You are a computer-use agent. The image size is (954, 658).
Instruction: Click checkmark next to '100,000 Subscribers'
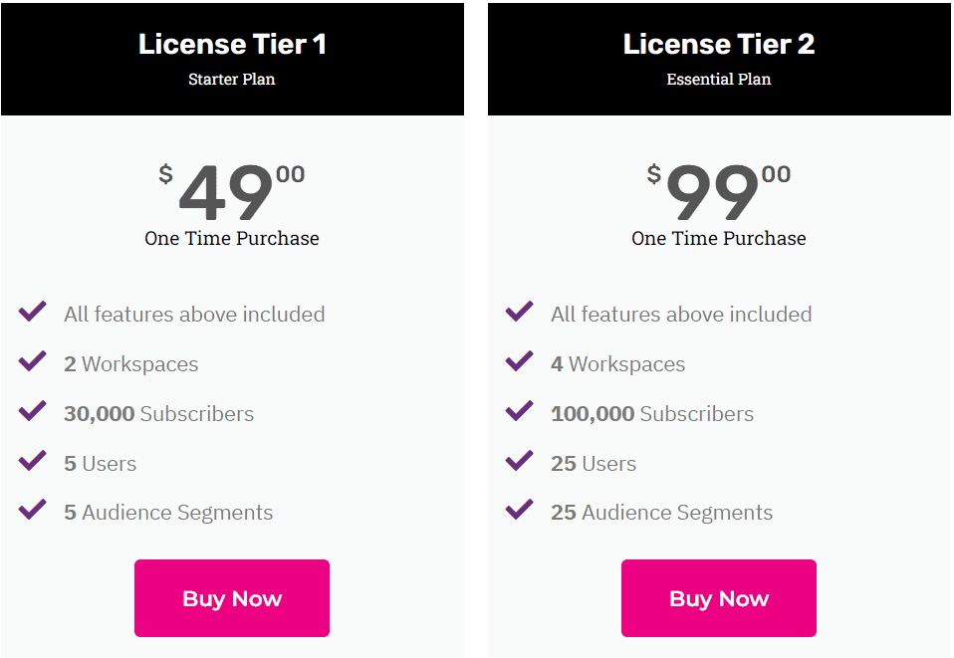pyautogui.click(x=520, y=411)
